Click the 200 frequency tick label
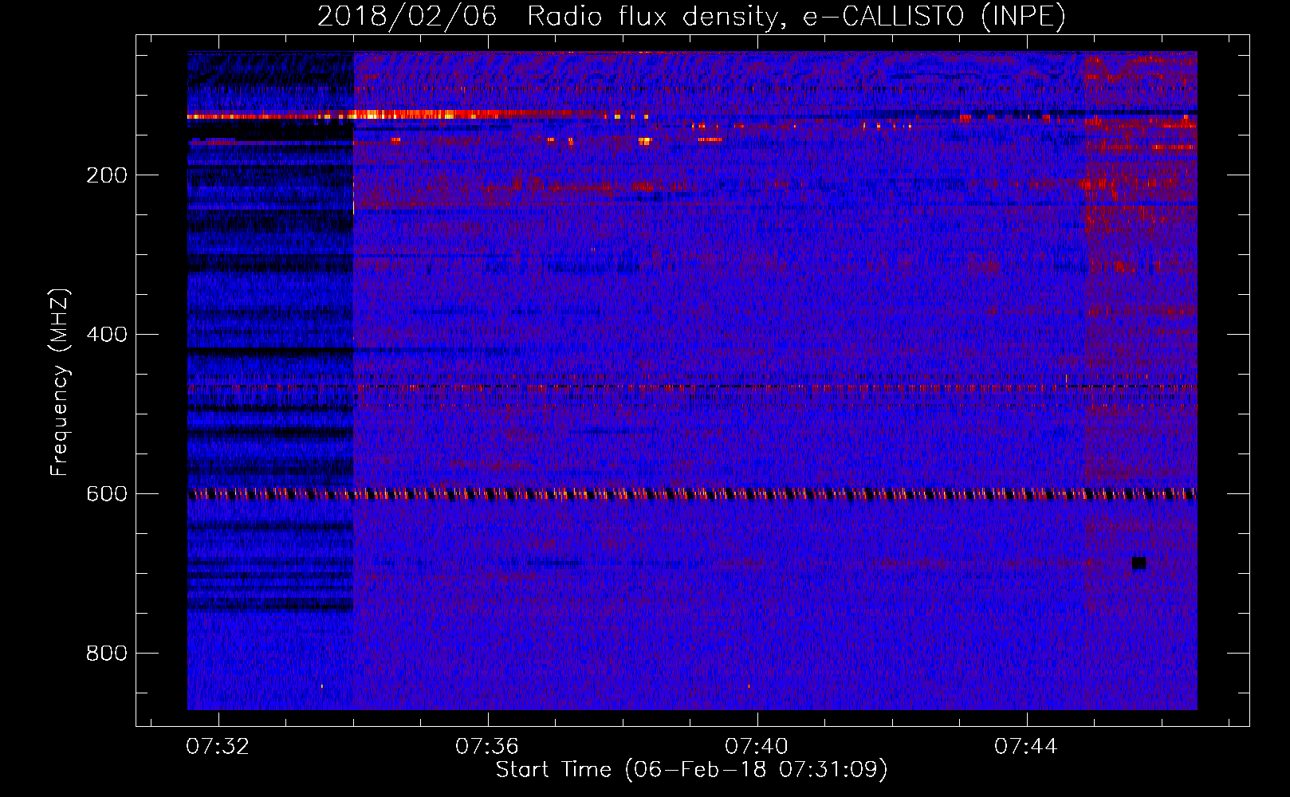Viewport: 1290px width, 797px height. click(107, 175)
